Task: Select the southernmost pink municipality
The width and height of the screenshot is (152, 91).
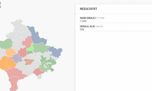Action: (x=14, y=83)
